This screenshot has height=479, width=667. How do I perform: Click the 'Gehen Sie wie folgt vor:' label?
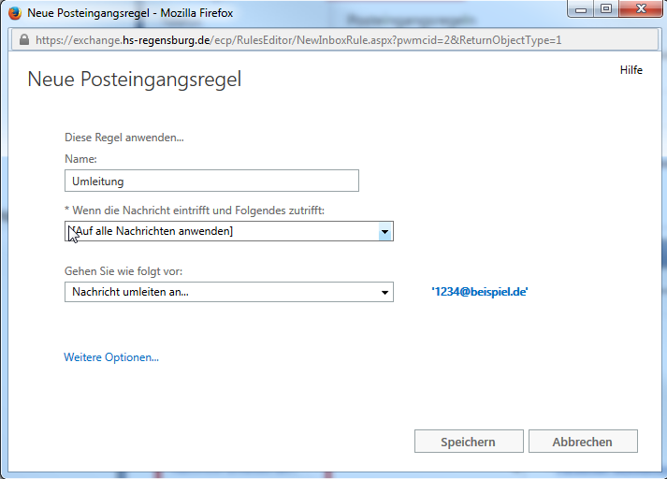123,271
